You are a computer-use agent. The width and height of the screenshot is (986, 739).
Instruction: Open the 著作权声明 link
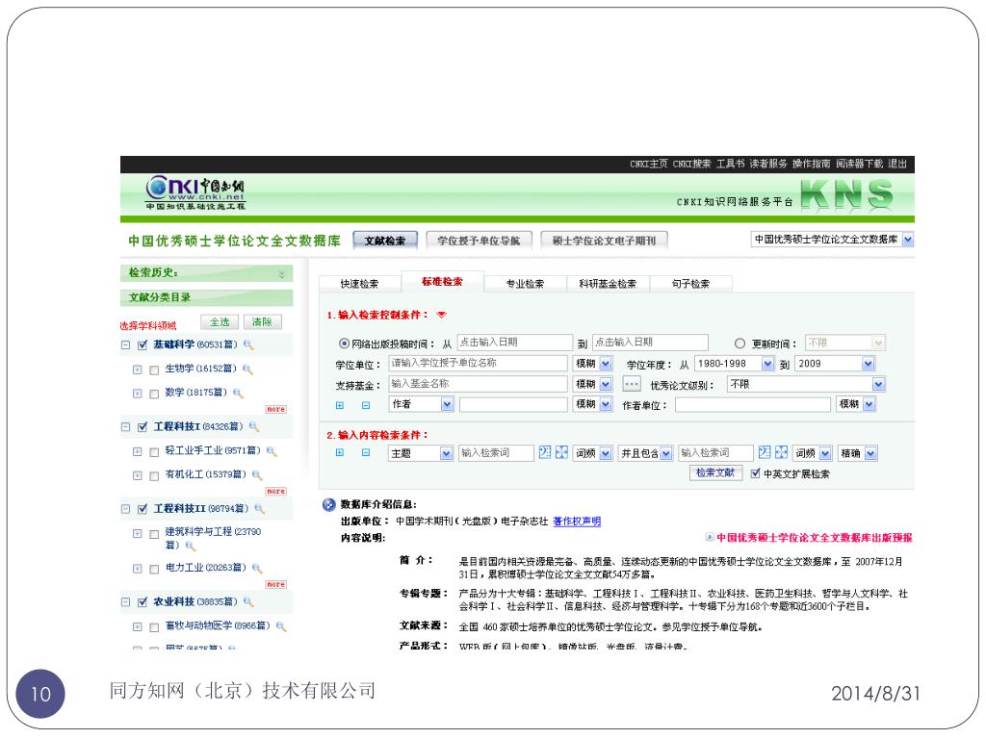577,521
